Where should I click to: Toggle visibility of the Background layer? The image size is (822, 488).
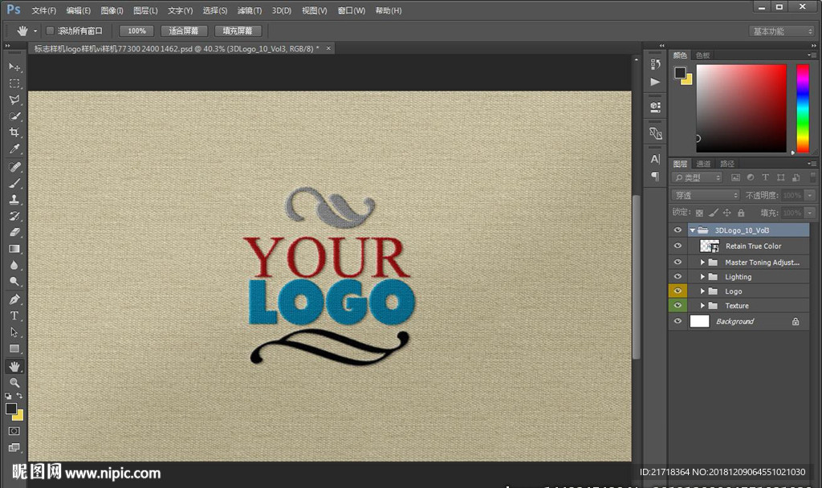point(678,321)
